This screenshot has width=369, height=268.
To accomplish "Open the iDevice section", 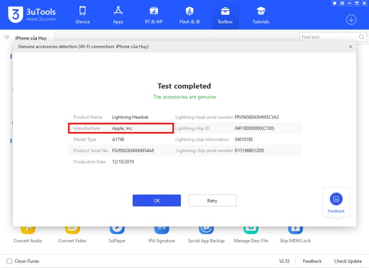I will 83,15.
